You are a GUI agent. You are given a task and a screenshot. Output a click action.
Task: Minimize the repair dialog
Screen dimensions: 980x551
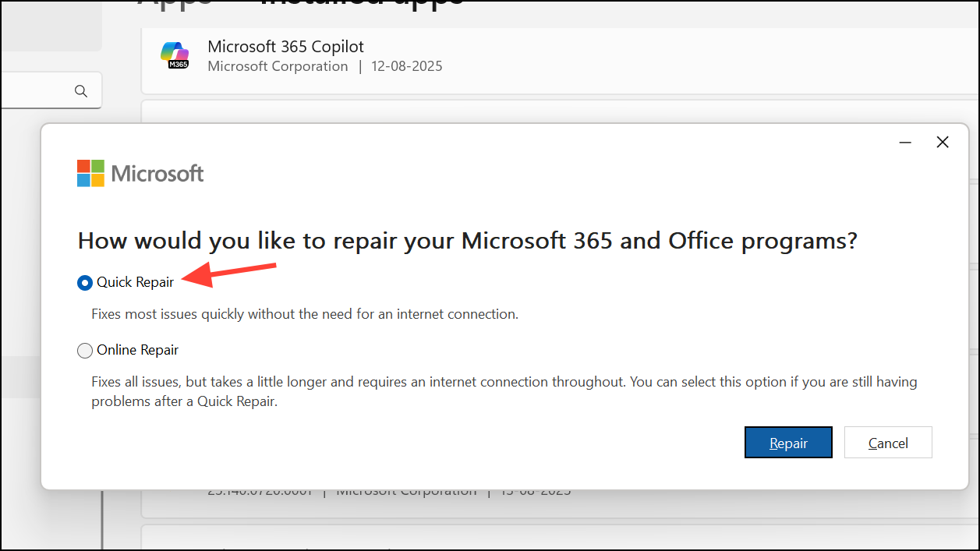(905, 143)
